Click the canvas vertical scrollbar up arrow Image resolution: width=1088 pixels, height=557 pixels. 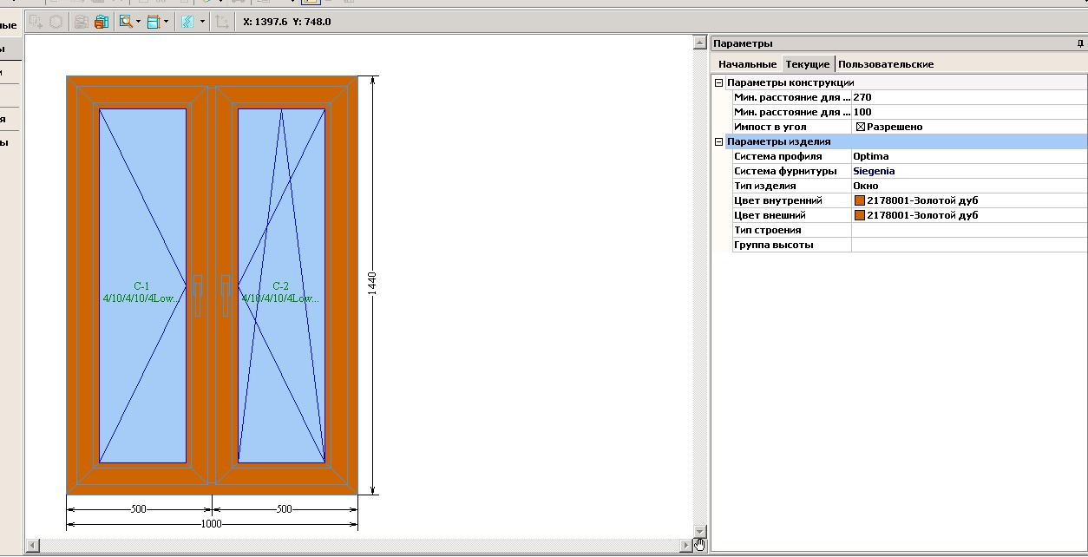coord(700,42)
